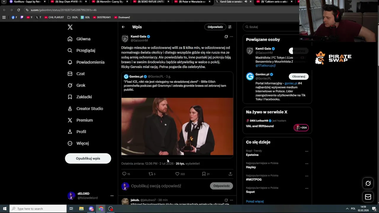Image resolution: width=379 pixels, height=213 pixels.
Task: Click the Profil person icon
Action: (x=70, y=132)
